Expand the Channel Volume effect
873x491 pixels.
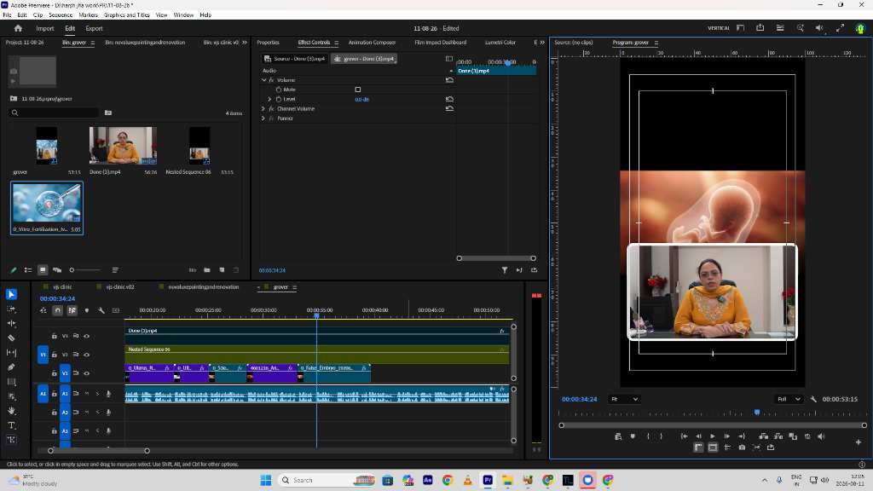[x=263, y=108]
